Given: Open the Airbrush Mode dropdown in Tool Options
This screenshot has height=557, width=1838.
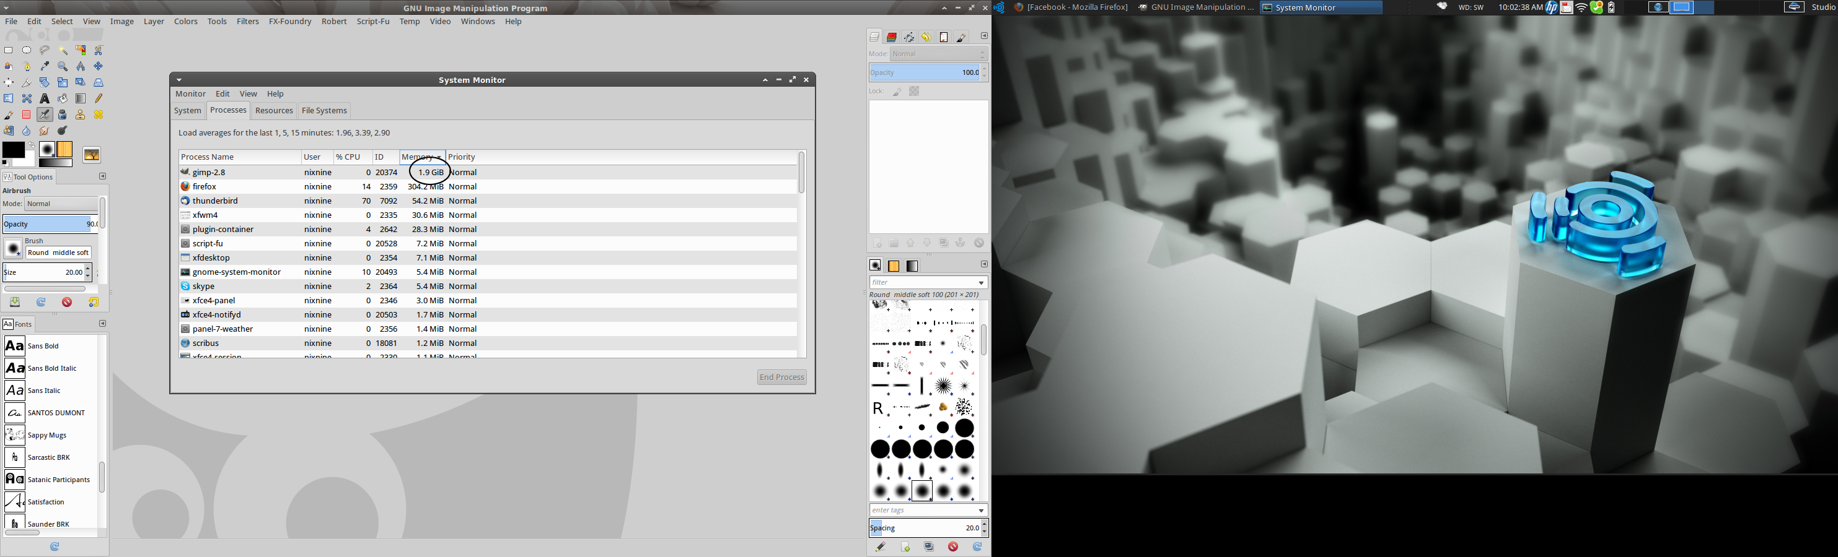Looking at the screenshot, I should [x=61, y=204].
